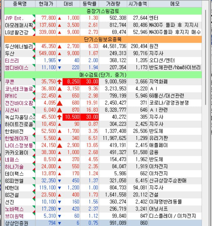This screenshot has height=226, width=212.
Task: Select the LG생활건강 stock name
Action: (x=17, y=32)
